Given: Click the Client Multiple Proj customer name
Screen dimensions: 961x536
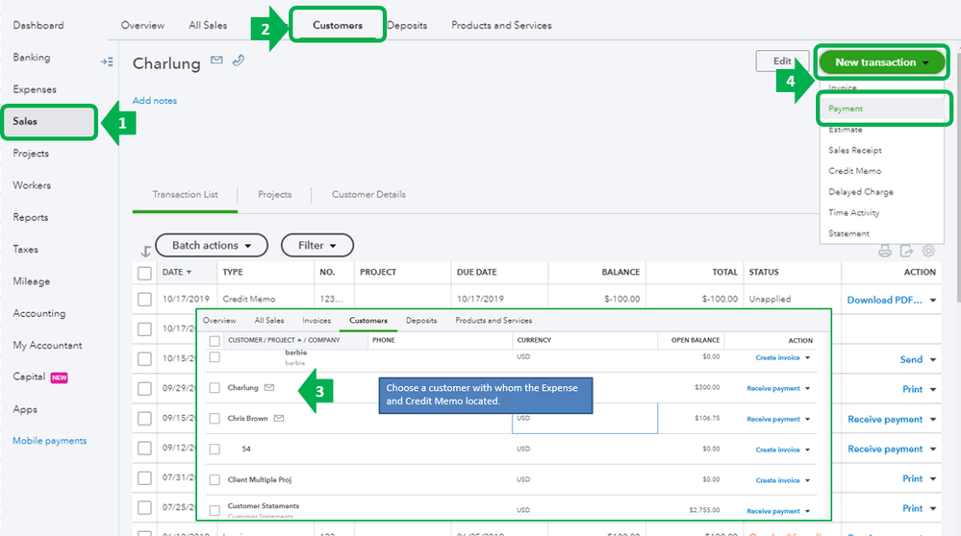Looking at the screenshot, I should coord(260,479).
